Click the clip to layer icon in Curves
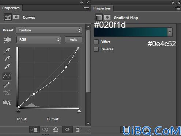Screen dimensions: 181x136 point(34,130)
